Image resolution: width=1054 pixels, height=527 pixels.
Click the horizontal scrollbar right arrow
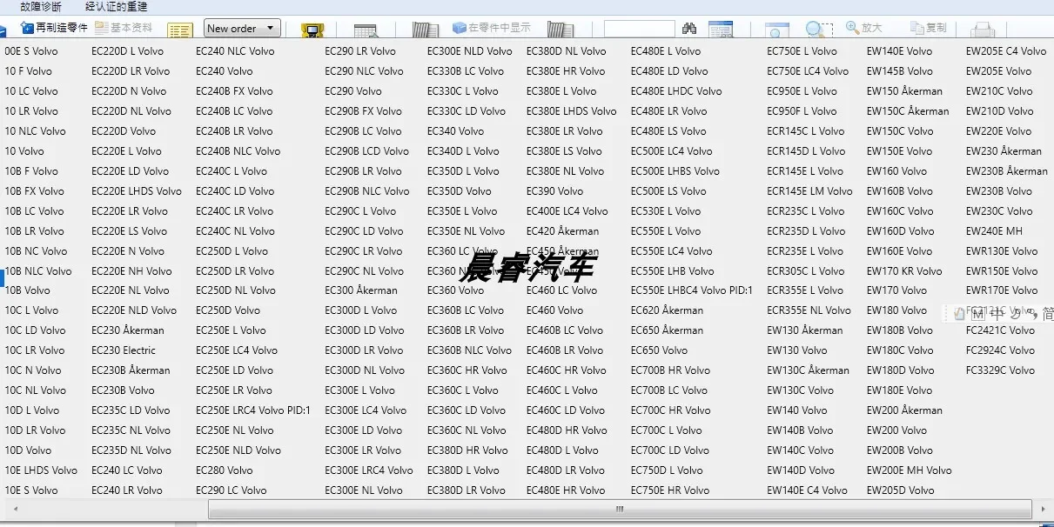[1044, 509]
